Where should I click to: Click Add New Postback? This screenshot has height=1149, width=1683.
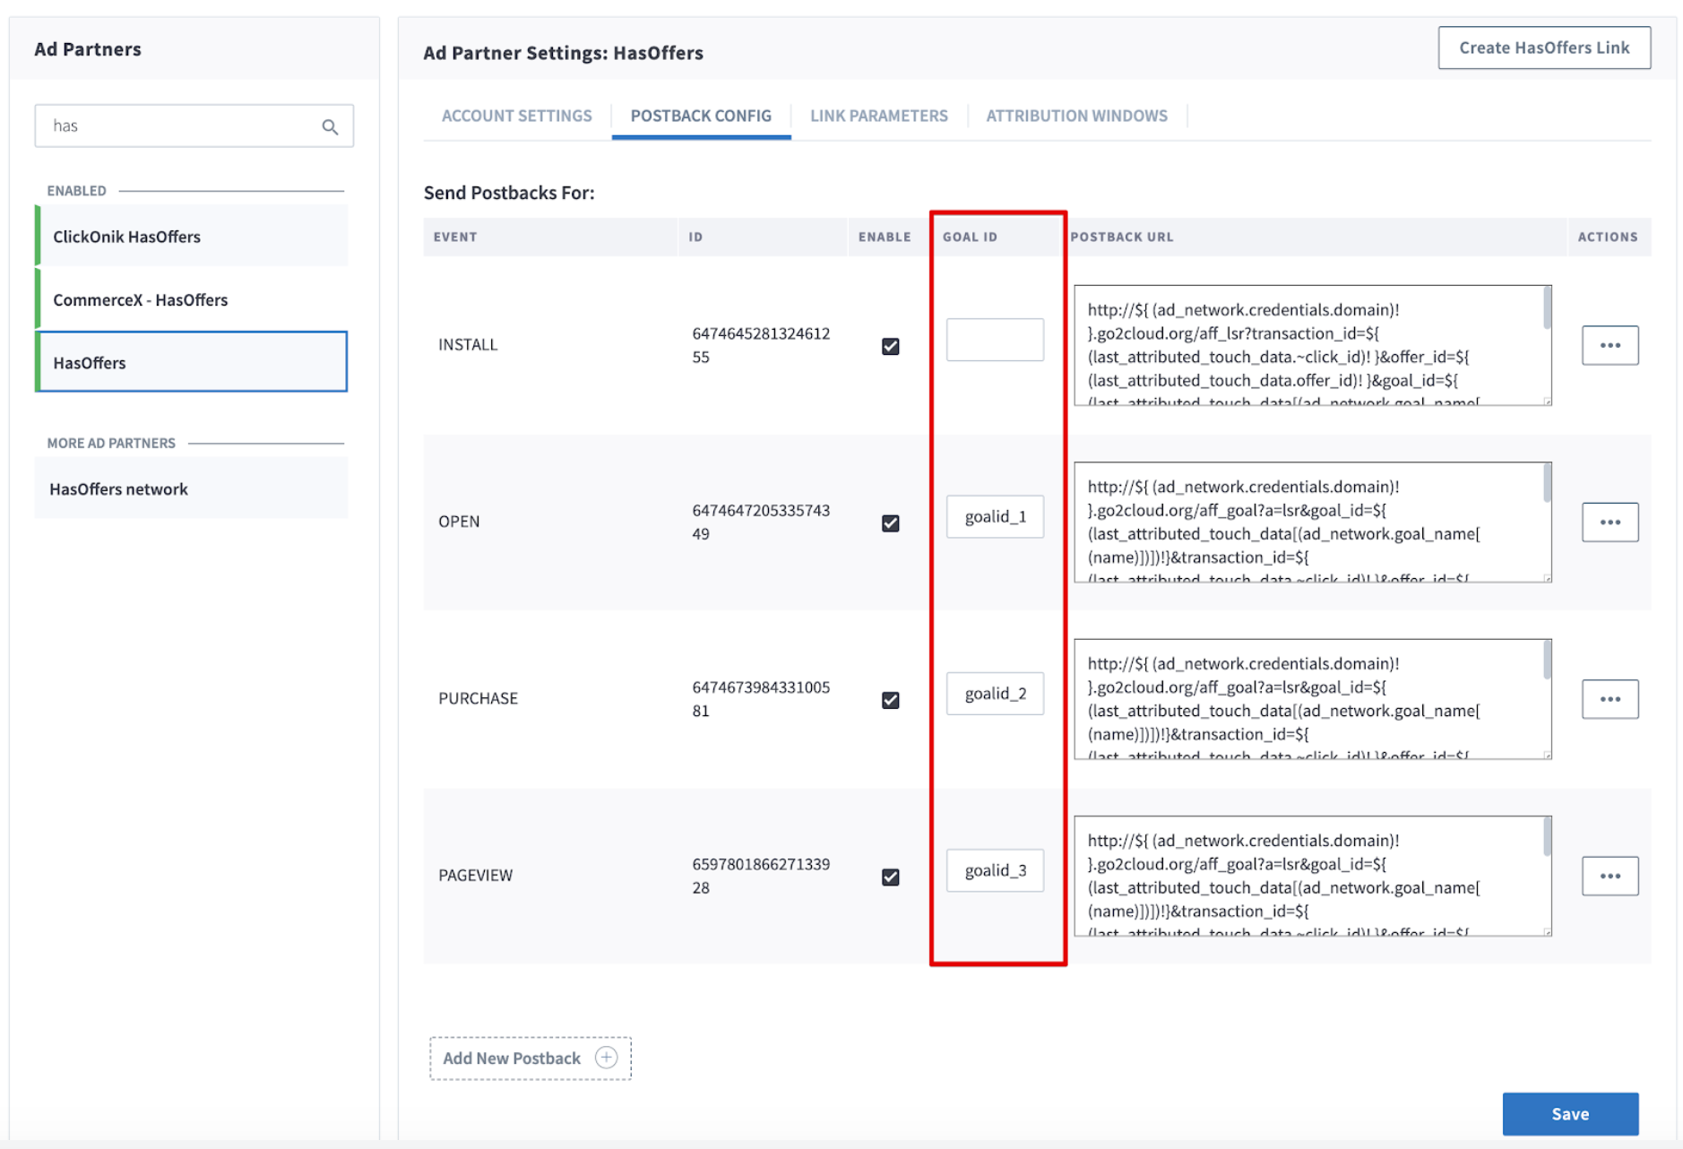(x=530, y=1058)
